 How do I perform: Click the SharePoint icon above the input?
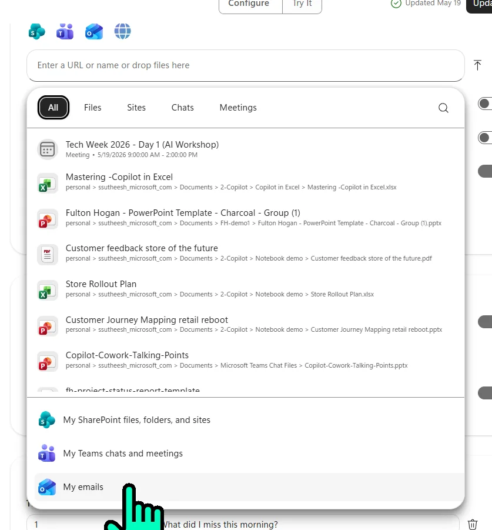pos(37,31)
